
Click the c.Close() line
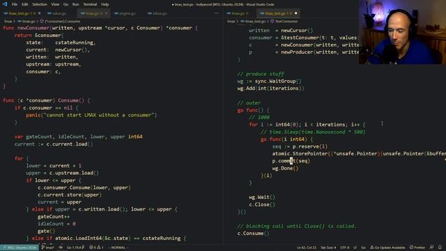pos(262,204)
